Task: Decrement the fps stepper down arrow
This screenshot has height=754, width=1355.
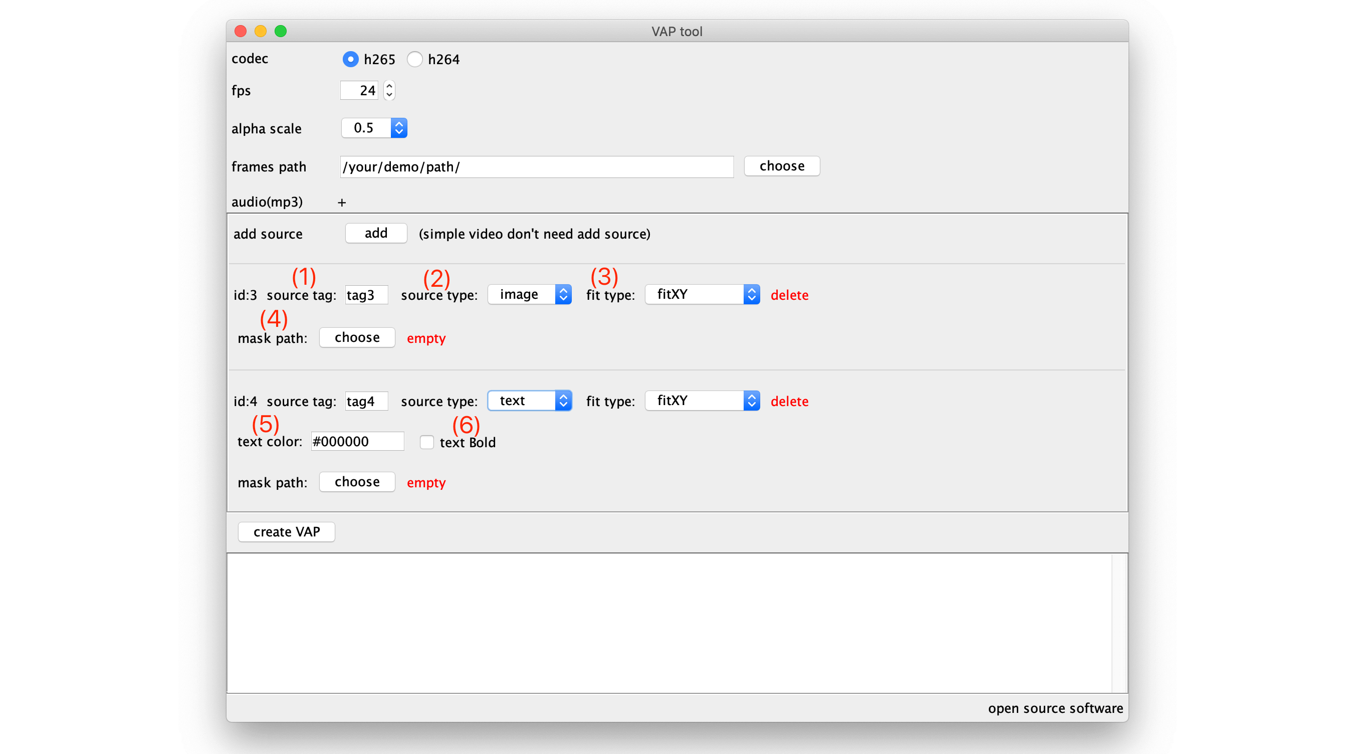Action: click(x=389, y=95)
